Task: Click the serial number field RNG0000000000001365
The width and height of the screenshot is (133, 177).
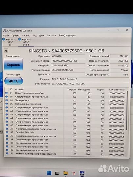Action: click(68, 61)
